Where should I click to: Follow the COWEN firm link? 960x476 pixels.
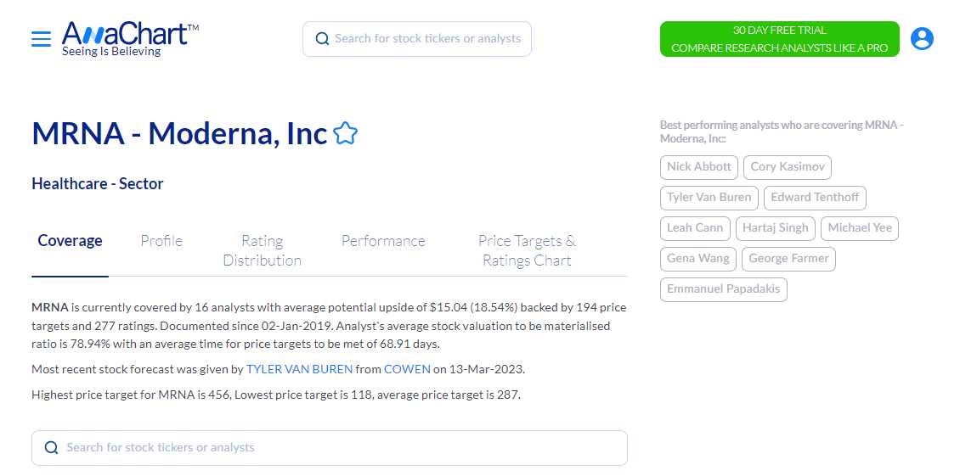coord(407,369)
